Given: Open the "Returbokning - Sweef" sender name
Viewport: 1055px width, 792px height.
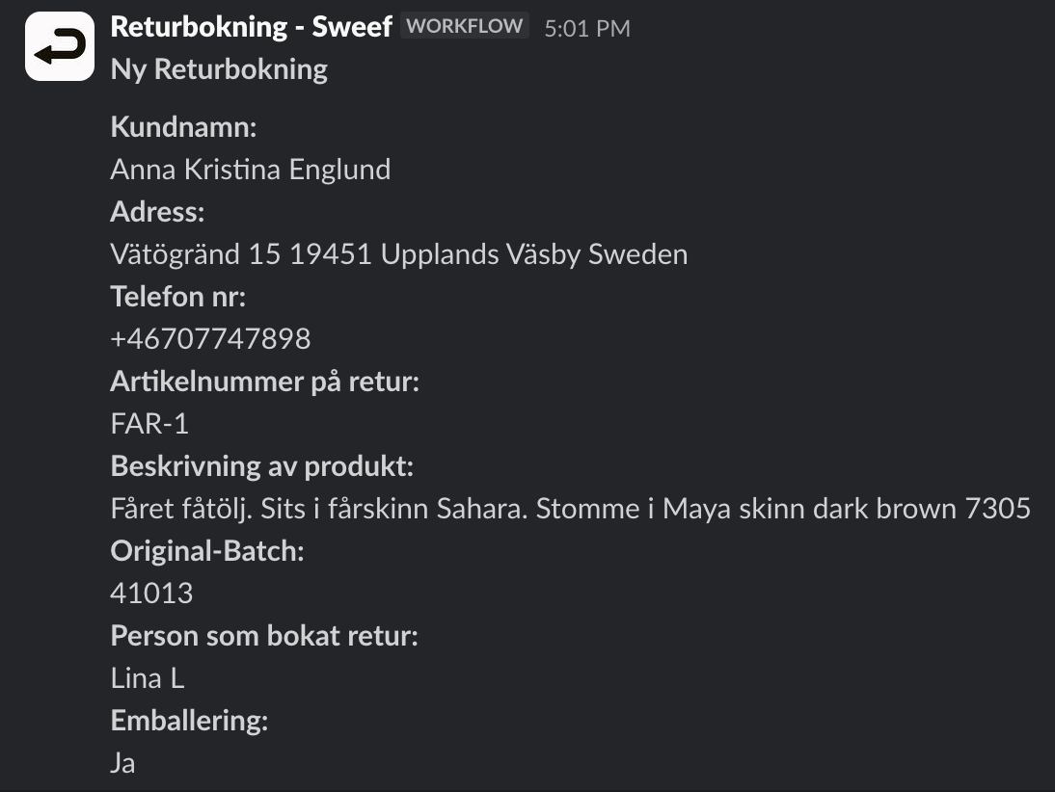Looking at the screenshot, I should (x=251, y=27).
